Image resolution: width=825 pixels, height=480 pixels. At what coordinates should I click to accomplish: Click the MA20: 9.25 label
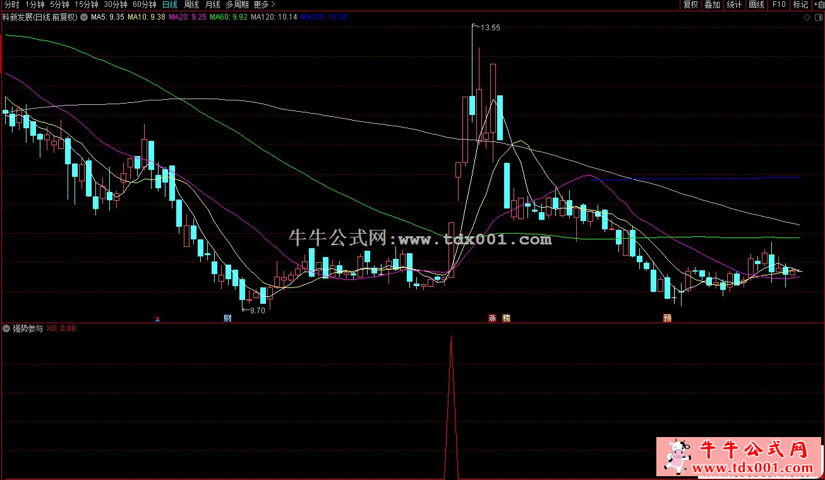188,17
